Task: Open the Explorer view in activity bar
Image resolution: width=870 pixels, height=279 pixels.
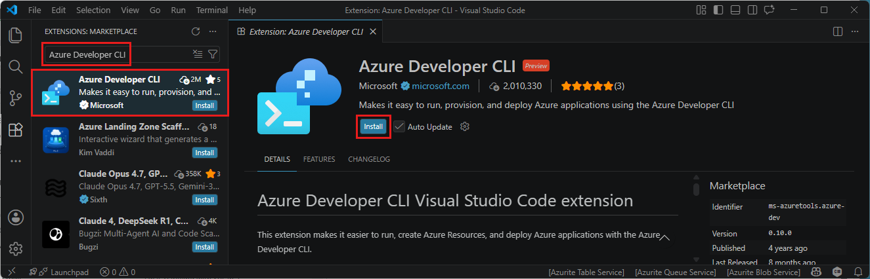Action: tap(15, 35)
